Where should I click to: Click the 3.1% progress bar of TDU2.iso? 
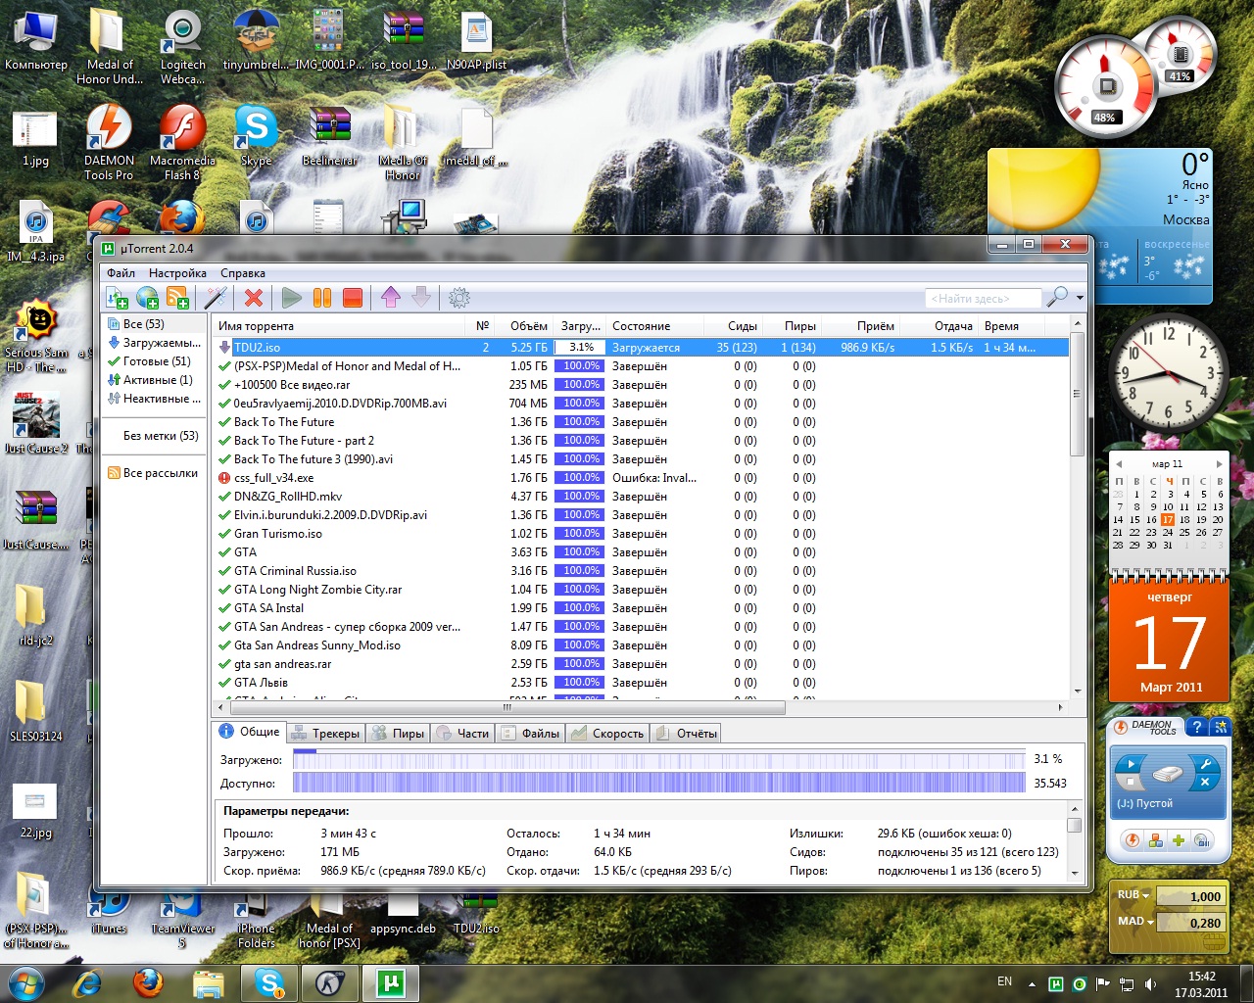point(580,348)
